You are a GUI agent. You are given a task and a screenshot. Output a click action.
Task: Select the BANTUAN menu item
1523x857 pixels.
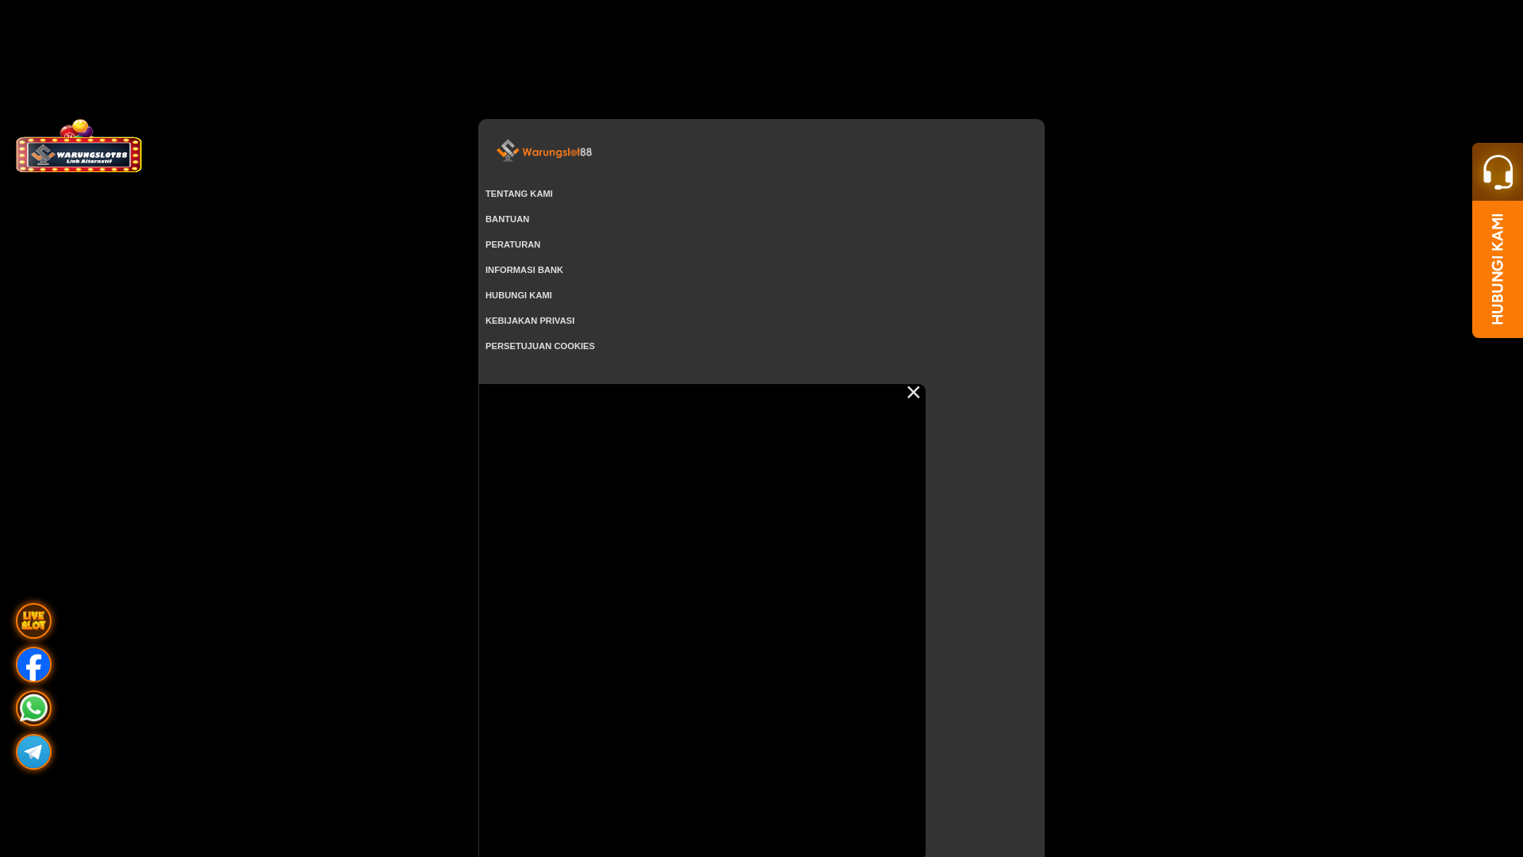(x=507, y=219)
